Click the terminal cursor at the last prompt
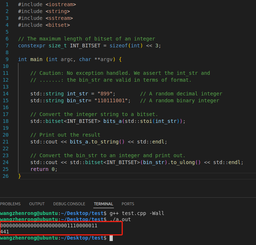The image size is (256, 245). [x=111, y=238]
